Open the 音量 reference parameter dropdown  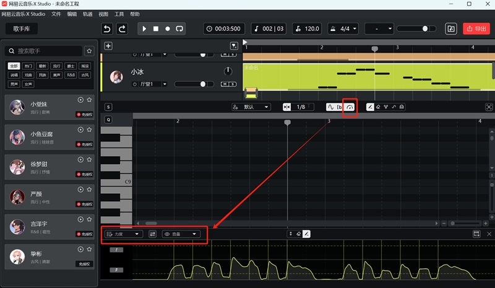pyautogui.click(x=181, y=234)
